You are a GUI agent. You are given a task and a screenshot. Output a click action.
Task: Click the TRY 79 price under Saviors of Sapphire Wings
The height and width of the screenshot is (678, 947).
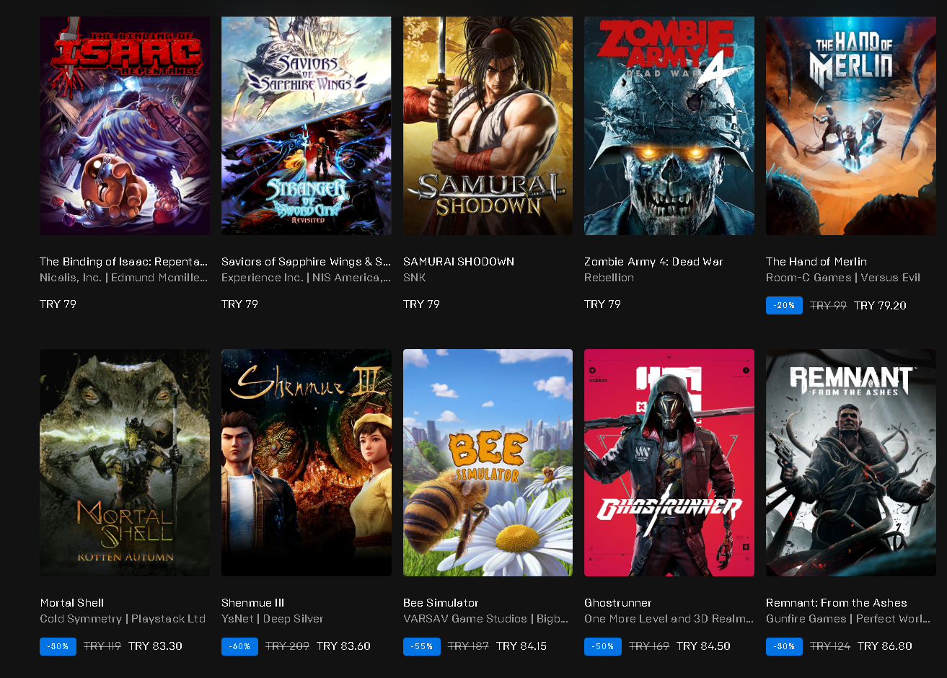pyautogui.click(x=239, y=304)
